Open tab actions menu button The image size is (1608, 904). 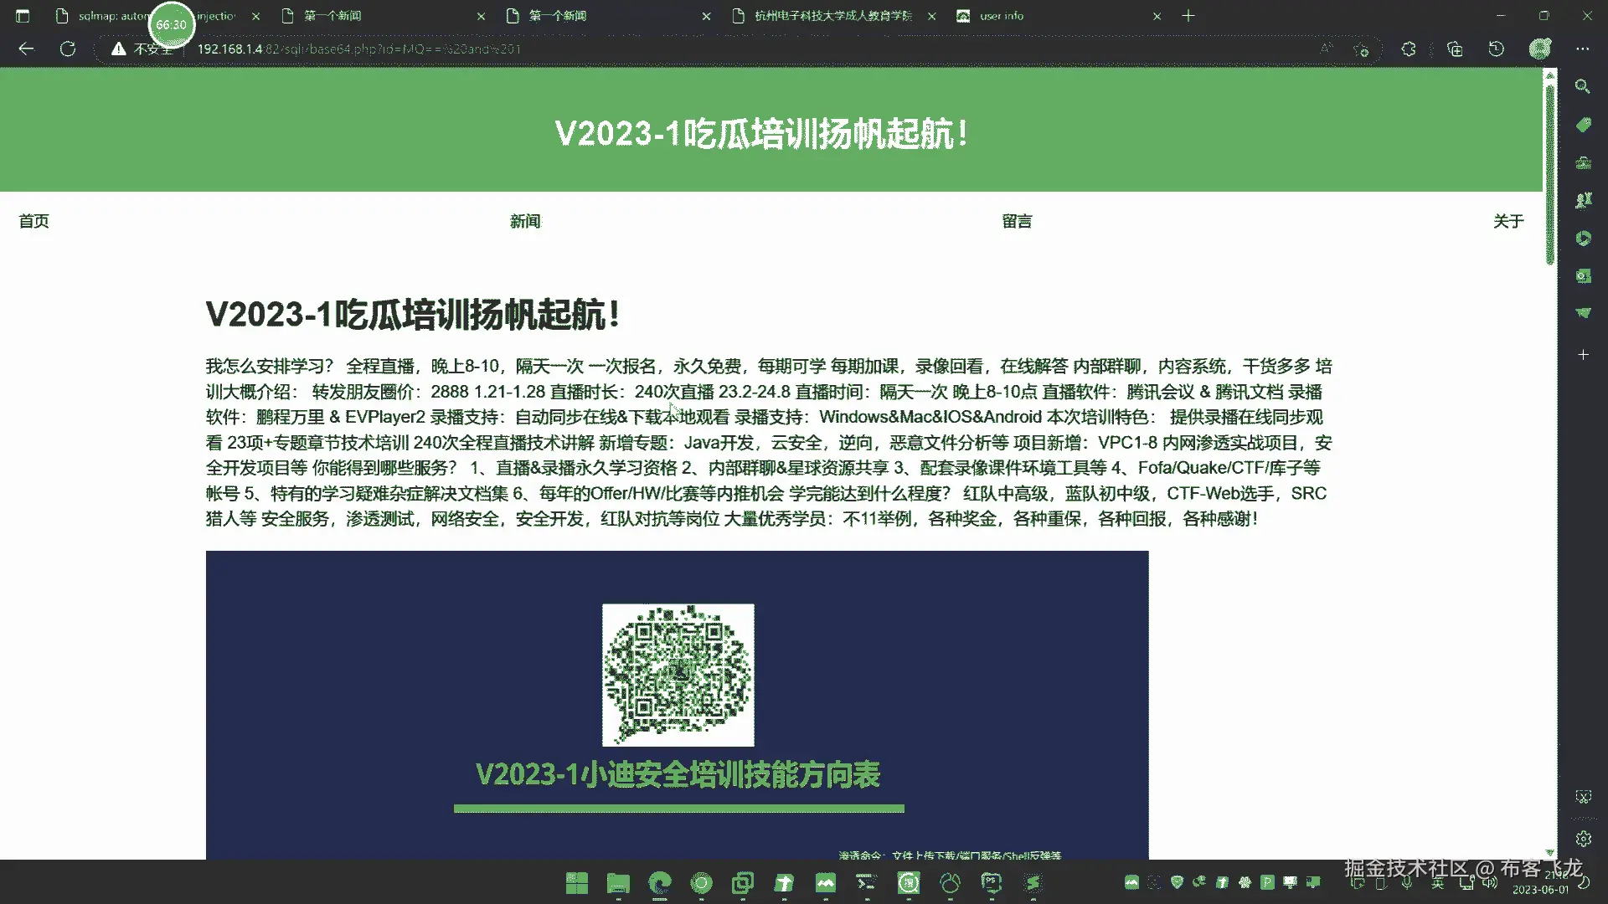tap(23, 16)
